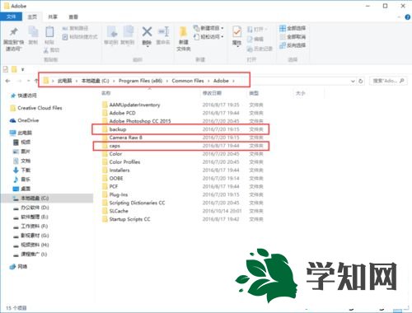This screenshot has height=313, width=412.
Task: Sort by the Size (大小) column header
Action: coord(301,93)
